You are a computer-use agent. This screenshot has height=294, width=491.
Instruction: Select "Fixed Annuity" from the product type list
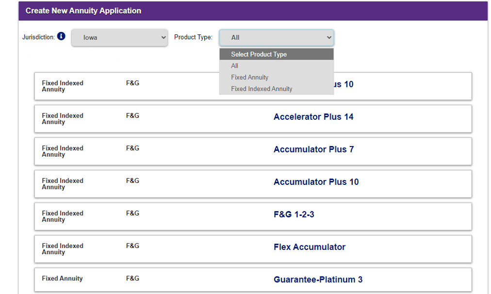coord(249,77)
